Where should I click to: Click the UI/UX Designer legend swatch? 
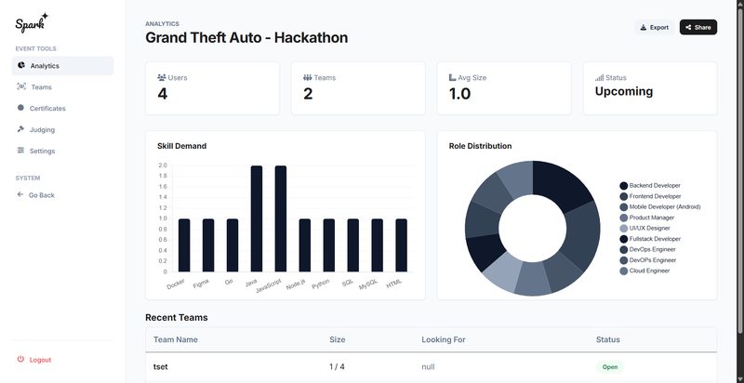624,228
